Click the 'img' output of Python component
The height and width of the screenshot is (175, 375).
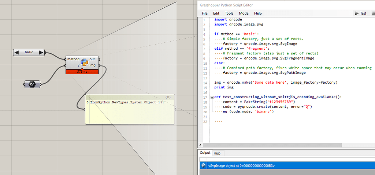click(92, 65)
